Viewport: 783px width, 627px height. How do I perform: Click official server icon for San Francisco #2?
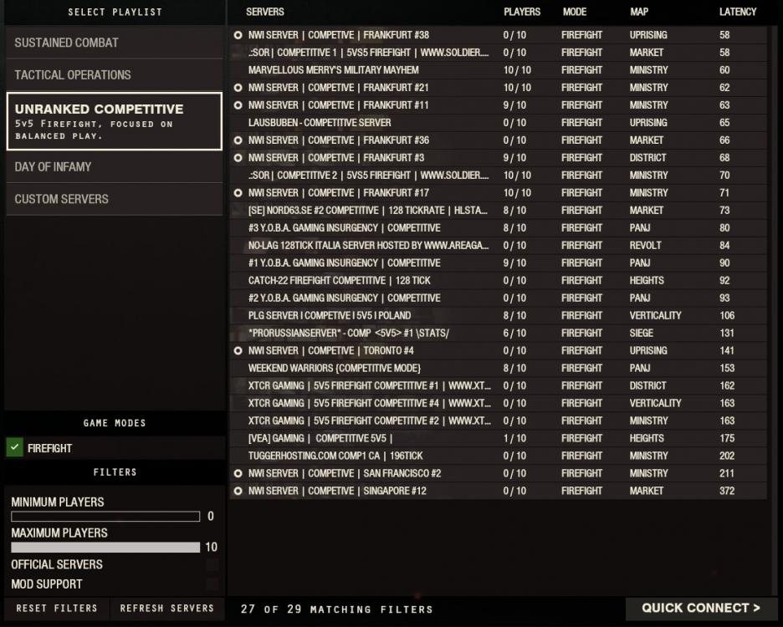coord(238,473)
